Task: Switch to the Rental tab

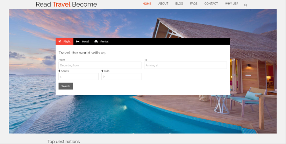Action: click(101, 41)
